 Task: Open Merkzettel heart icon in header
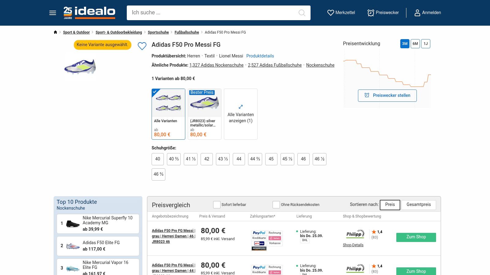pyautogui.click(x=331, y=13)
